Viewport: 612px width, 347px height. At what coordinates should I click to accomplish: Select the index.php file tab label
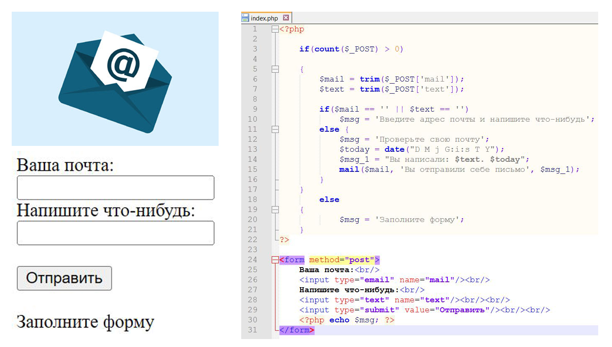(264, 18)
